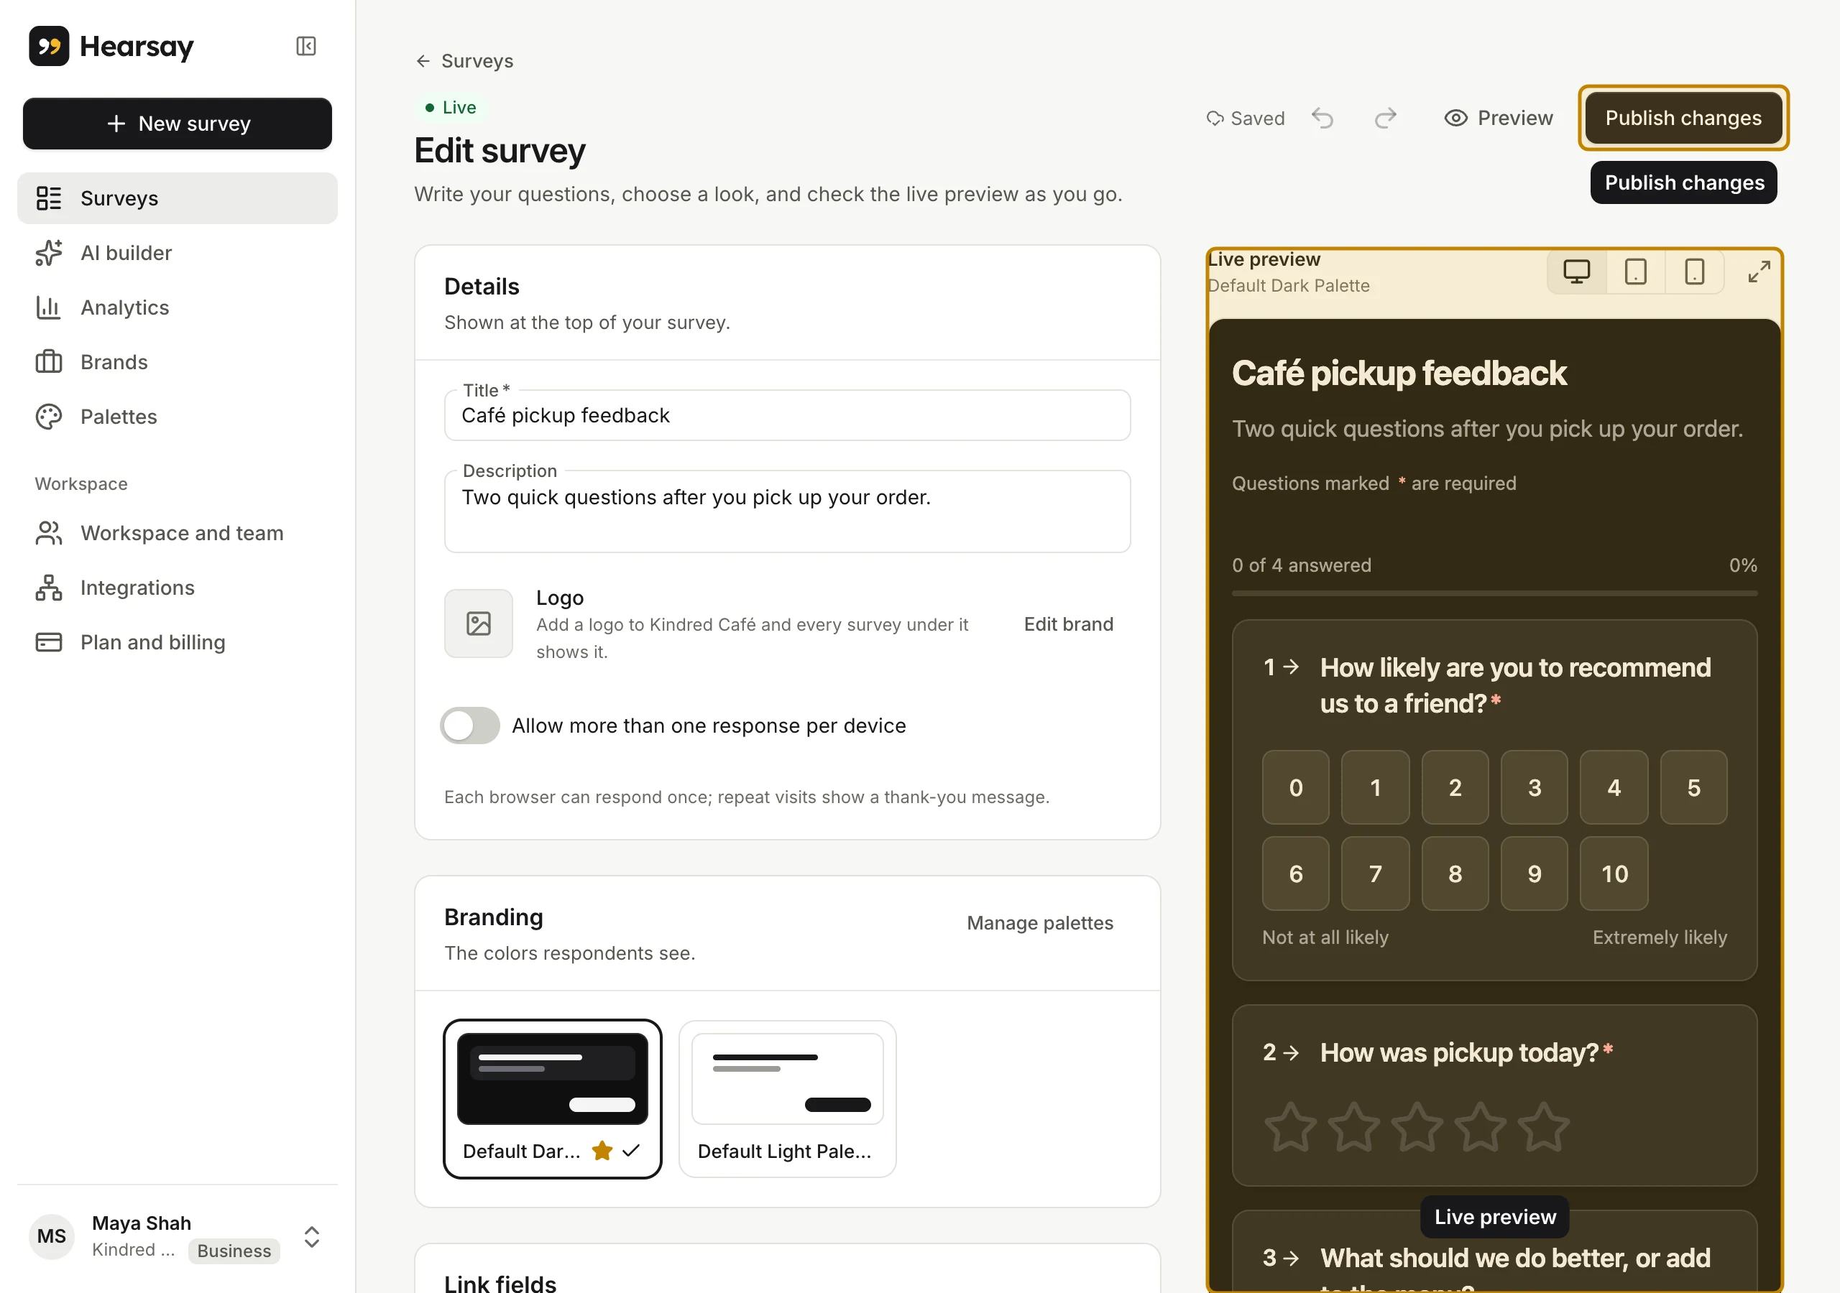Go to Analytics section
The height and width of the screenshot is (1293, 1840).
click(x=177, y=307)
